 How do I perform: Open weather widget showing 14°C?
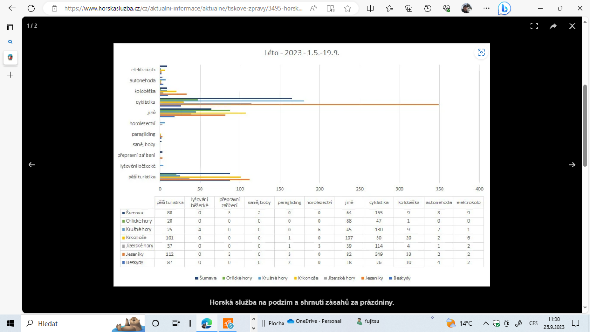coord(459,323)
